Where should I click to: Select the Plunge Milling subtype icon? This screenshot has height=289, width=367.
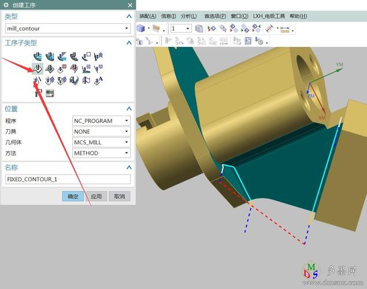point(50,56)
